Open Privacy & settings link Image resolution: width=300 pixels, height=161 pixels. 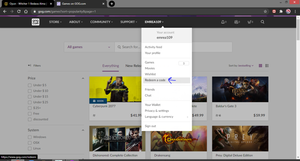tap(157, 111)
